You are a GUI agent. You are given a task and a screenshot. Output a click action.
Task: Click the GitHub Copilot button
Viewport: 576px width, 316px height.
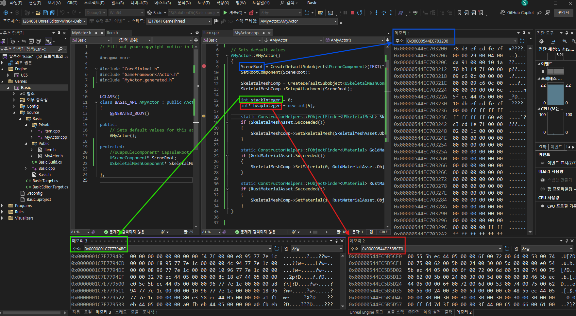coord(517,13)
